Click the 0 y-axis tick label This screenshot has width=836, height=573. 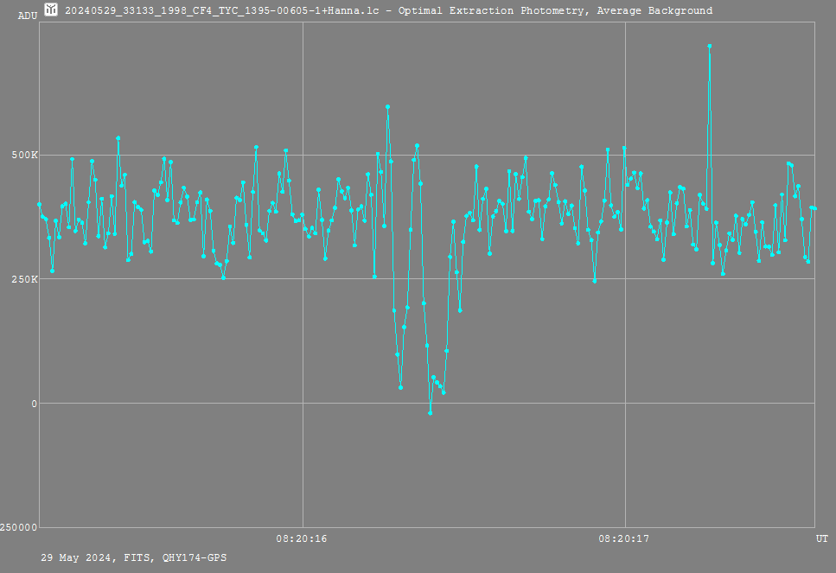click(x=34, y=404)
